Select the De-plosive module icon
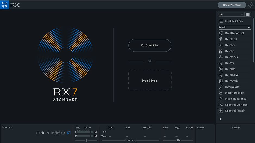 [221, 75]
